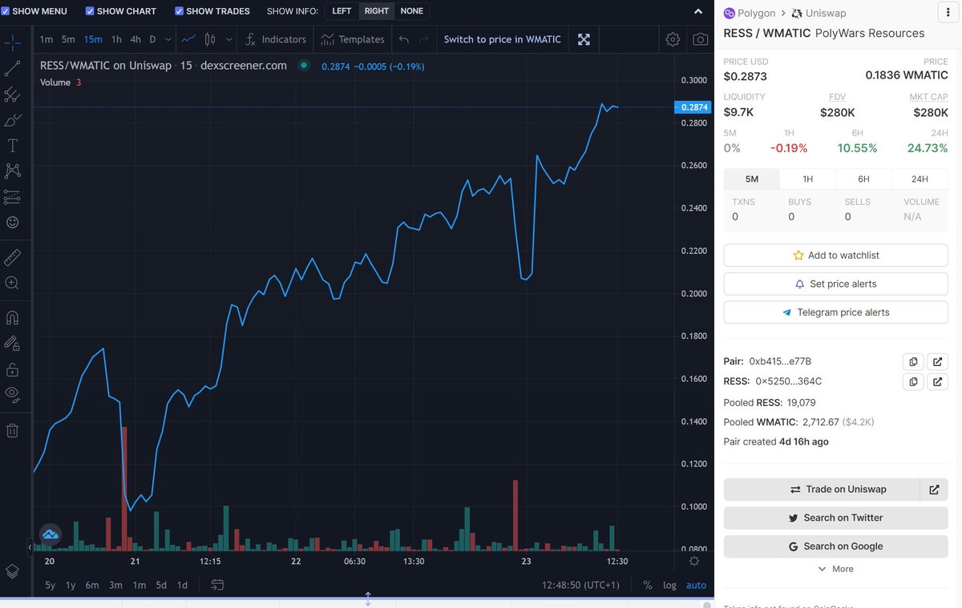This screenshot has width=962, height=608.
Task: Switch to the 6H stats tab
Action: point(863,179)
